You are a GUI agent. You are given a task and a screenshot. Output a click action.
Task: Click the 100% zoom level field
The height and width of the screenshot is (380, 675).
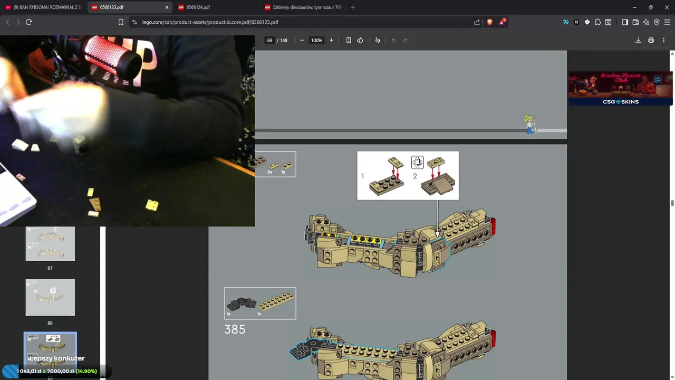pos(316,40)
